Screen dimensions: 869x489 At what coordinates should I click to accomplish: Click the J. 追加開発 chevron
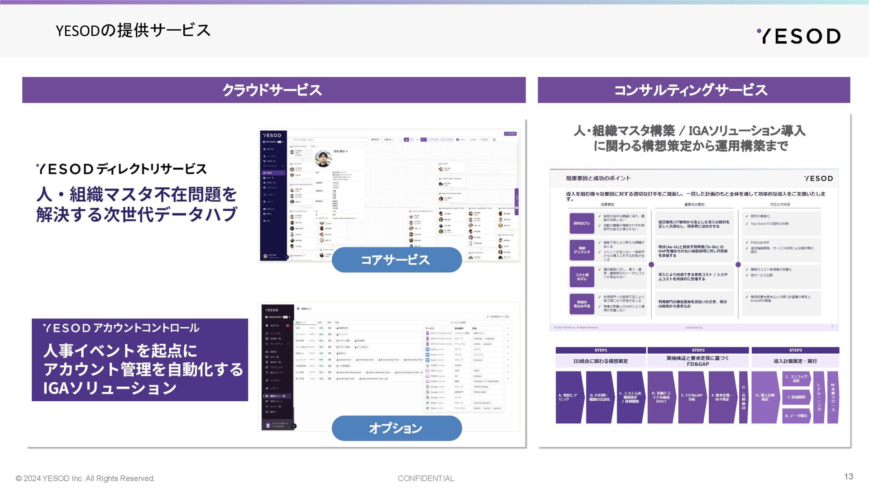pos(797,397)
